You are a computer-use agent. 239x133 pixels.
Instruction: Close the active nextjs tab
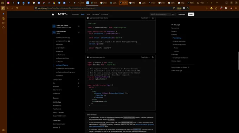(x=126, y=3)
